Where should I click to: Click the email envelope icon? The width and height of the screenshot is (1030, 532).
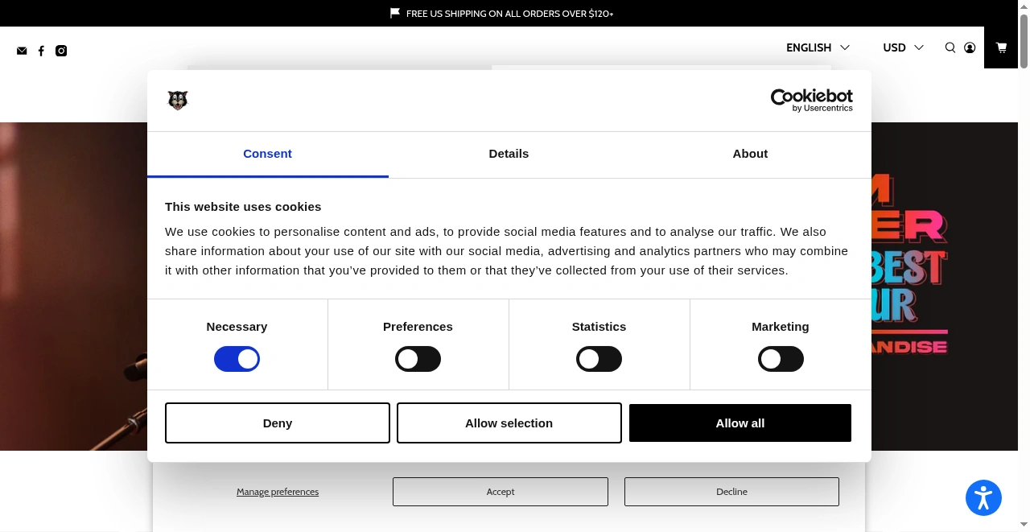(x=22, y=51)
